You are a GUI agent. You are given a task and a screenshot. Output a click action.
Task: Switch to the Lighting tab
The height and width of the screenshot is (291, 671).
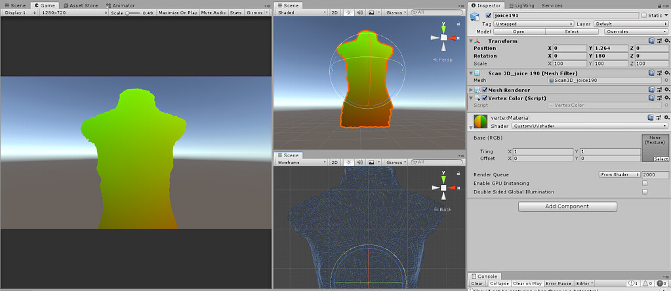(x=522, y=5)
